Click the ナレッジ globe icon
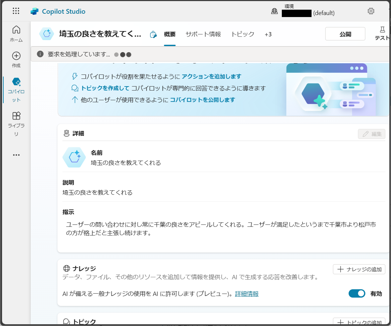Screen dimensions: 391x326 [x=66, y=269]
